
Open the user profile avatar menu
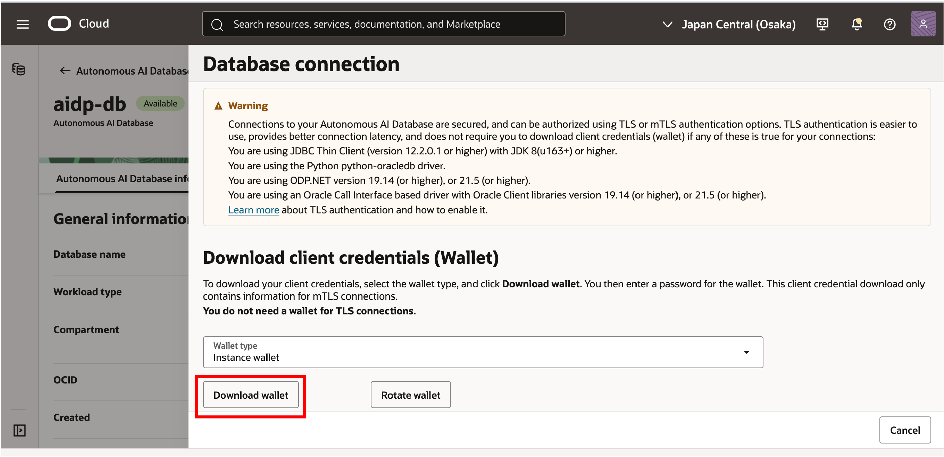tap(923, 24)
